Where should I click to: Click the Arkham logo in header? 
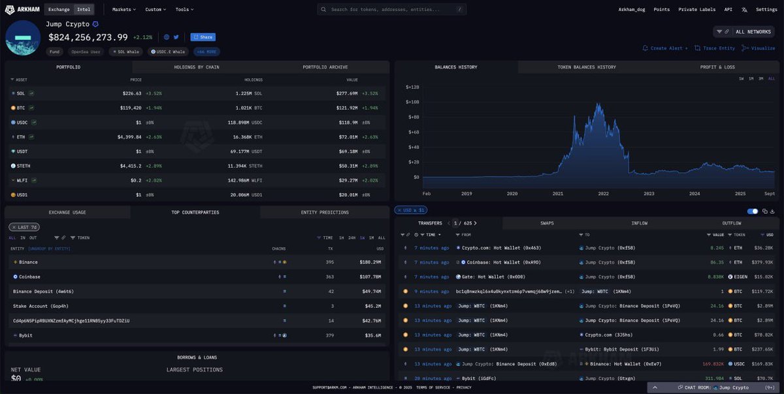click(x=23, y=9)
